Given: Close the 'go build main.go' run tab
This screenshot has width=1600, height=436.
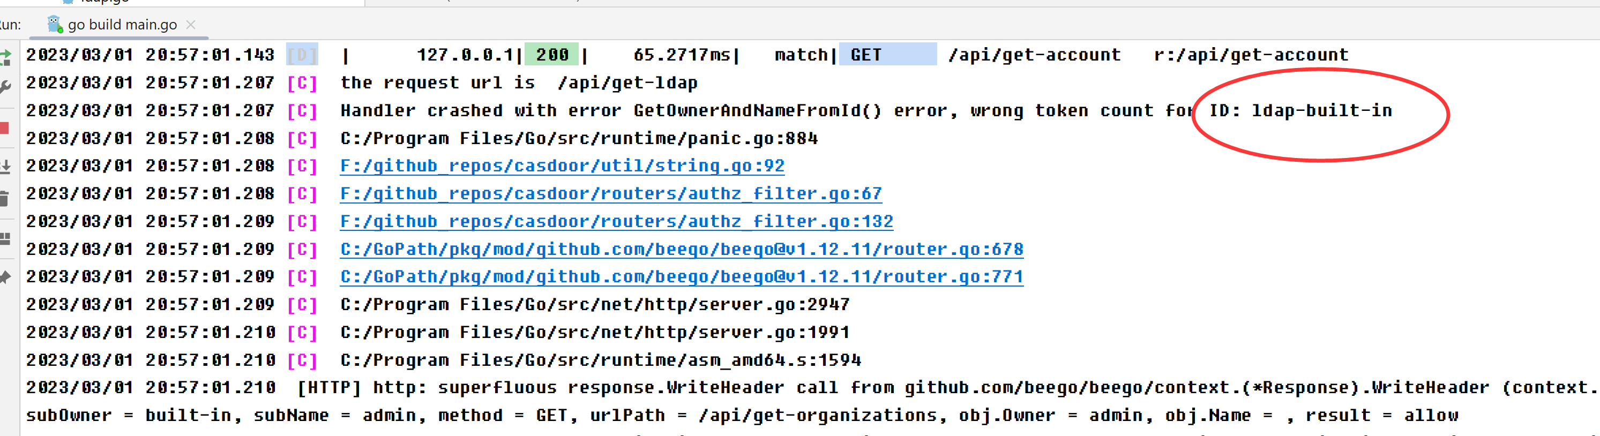Looking at the screenshot, I should 191,25.
